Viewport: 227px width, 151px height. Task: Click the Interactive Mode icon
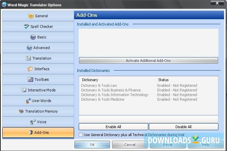point(23,90)
